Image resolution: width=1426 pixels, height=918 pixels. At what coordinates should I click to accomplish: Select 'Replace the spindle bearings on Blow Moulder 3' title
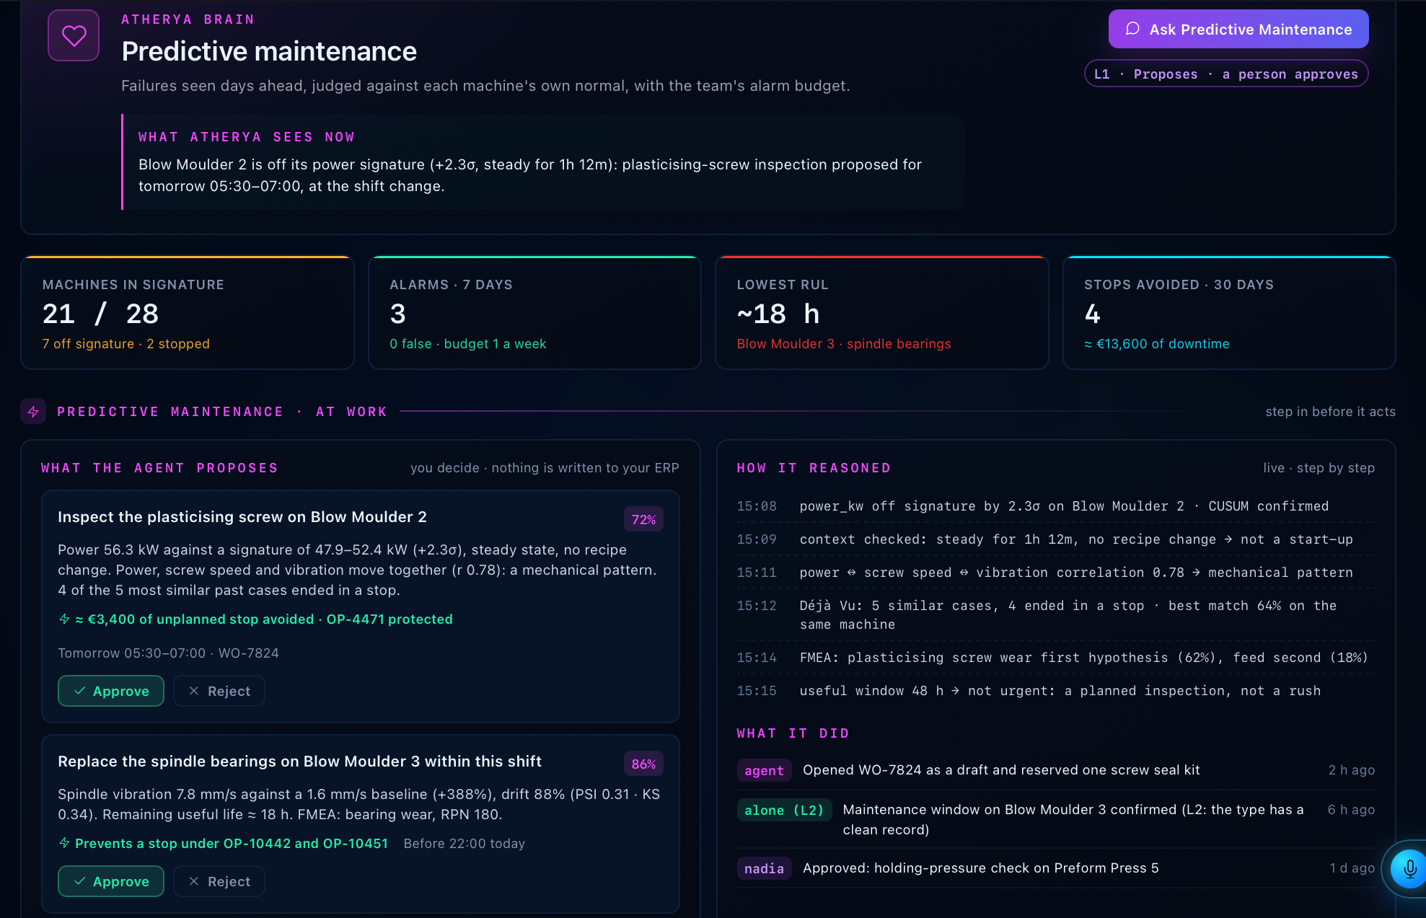point(299,762)
